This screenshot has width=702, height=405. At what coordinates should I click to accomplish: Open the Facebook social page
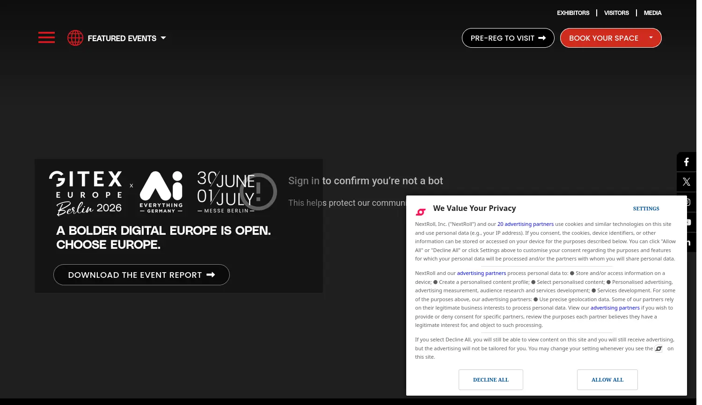pyautogui.click(x=686, y=162)
